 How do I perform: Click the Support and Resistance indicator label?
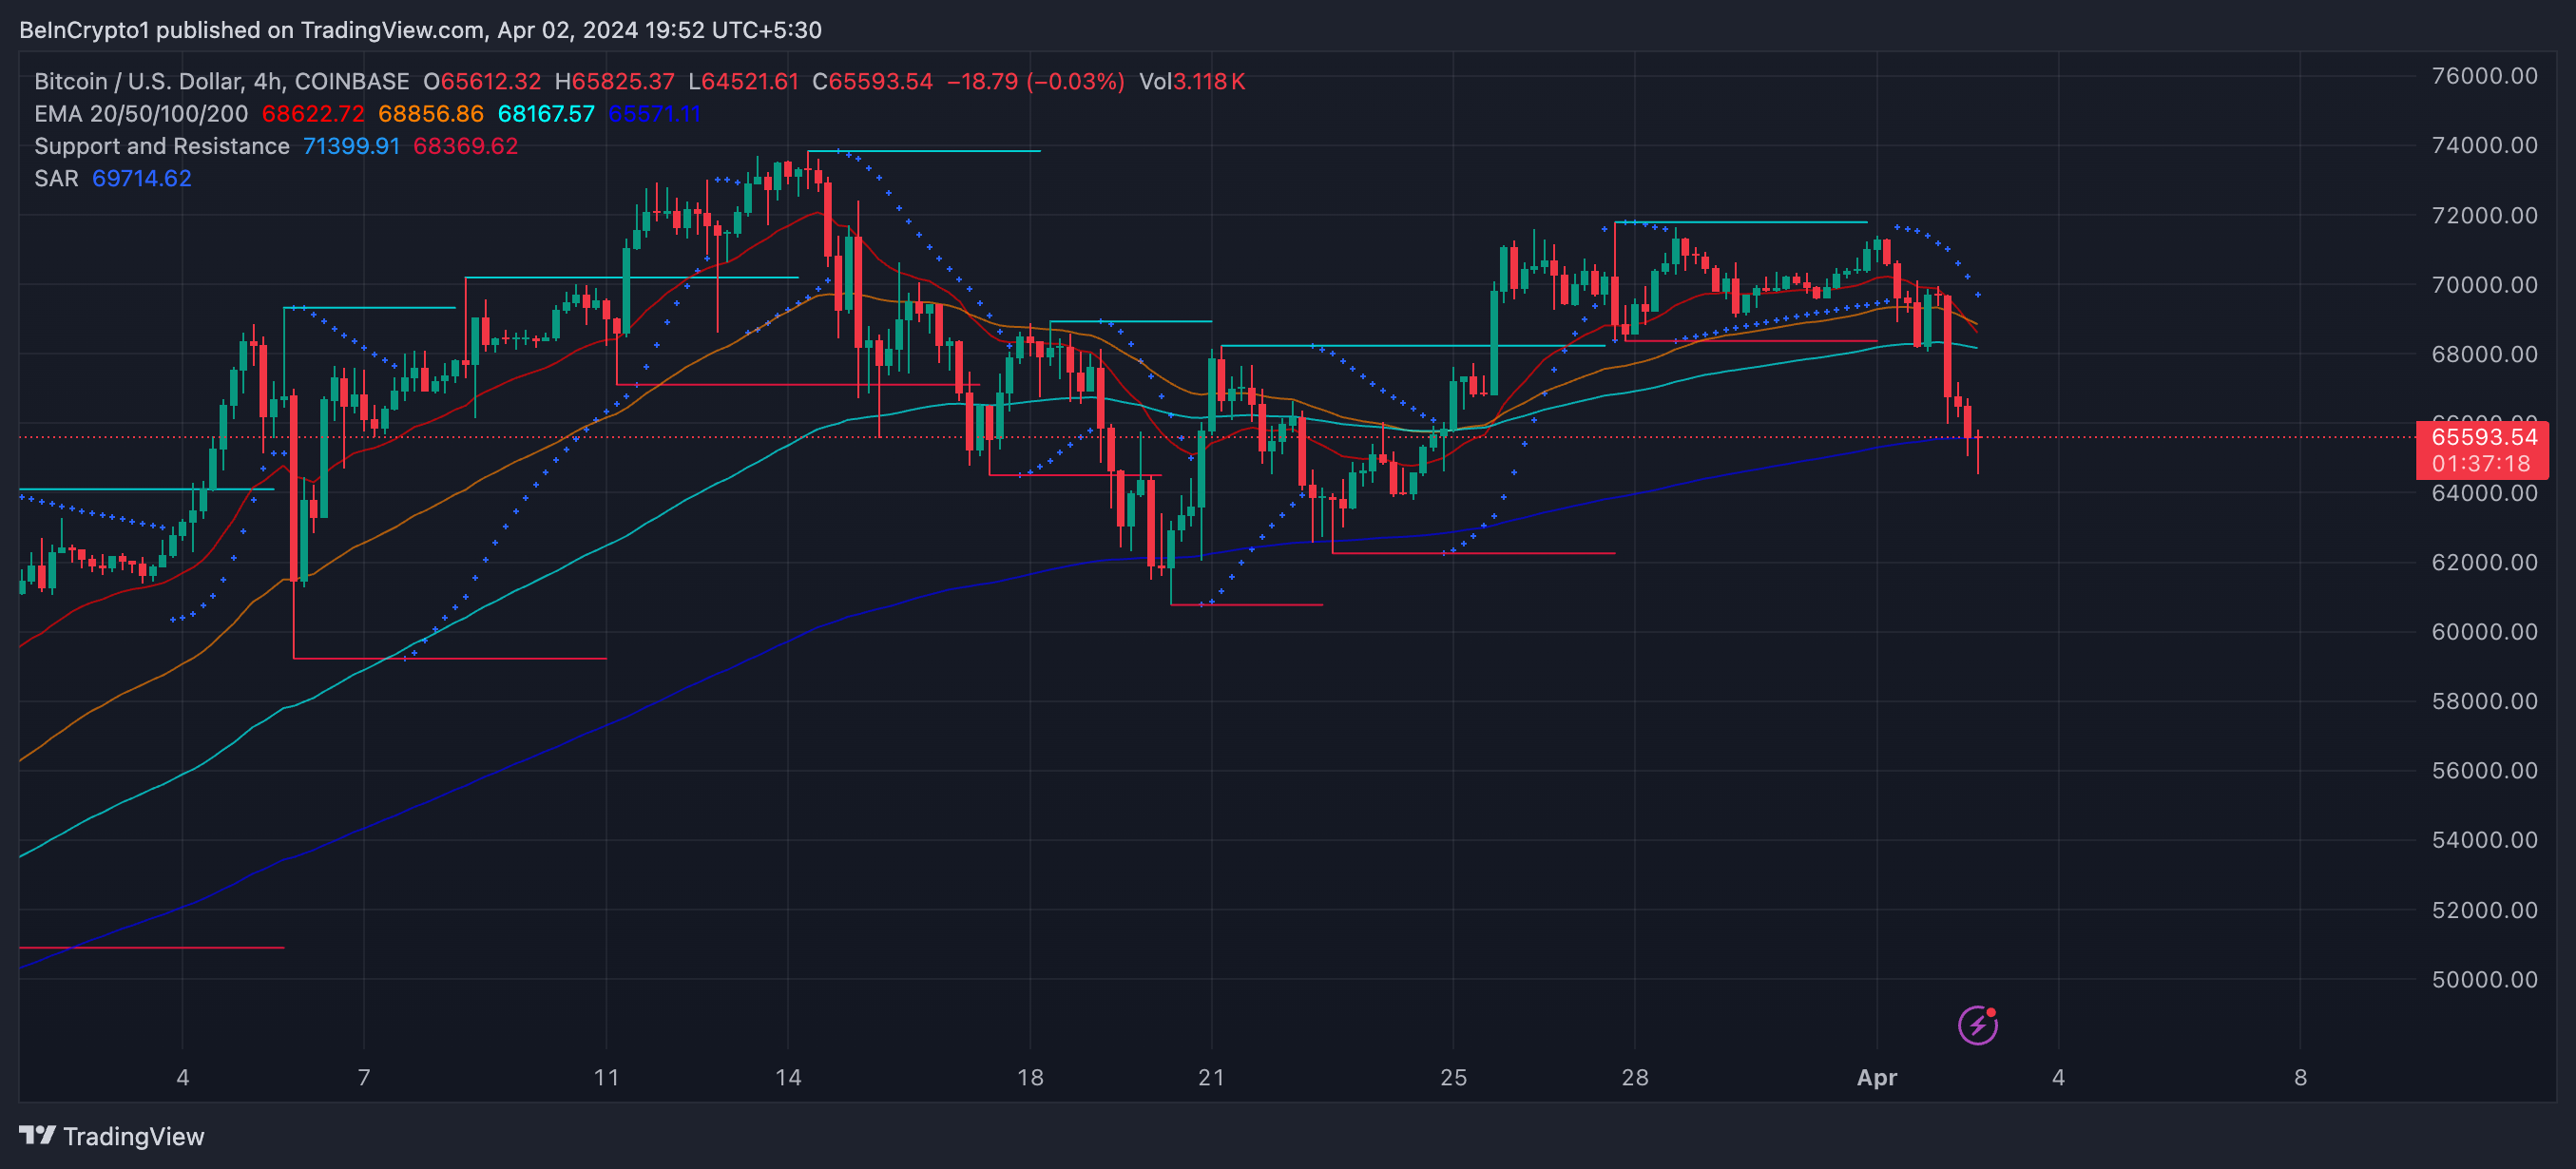(x=161, y=146)
